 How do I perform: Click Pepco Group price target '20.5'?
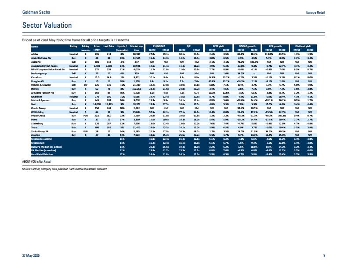(x=97, y=116)
